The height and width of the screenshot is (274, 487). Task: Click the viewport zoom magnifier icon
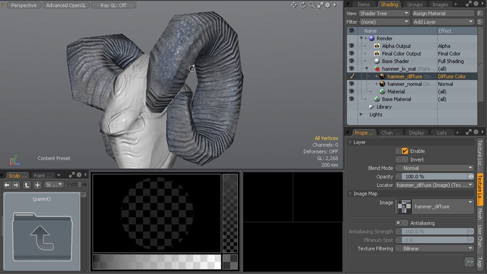click(x=311, y=5)
